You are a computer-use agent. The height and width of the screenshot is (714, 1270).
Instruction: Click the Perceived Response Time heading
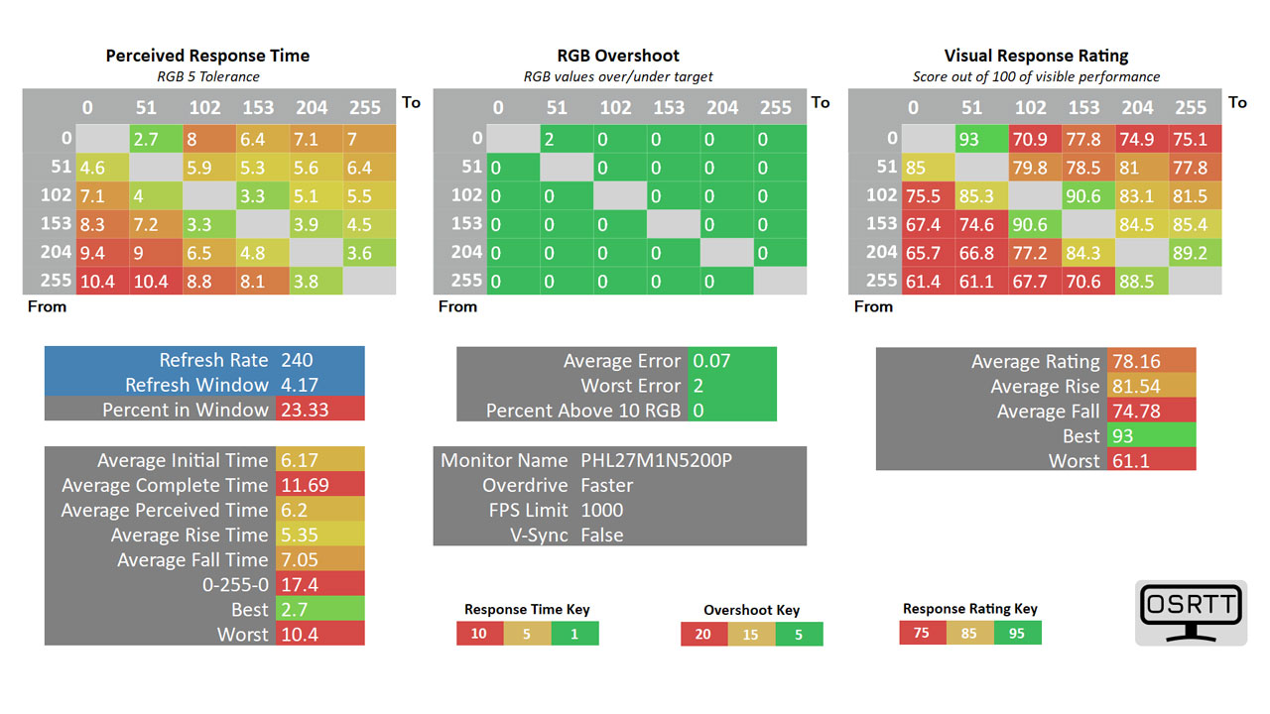(x=208, y=56)
